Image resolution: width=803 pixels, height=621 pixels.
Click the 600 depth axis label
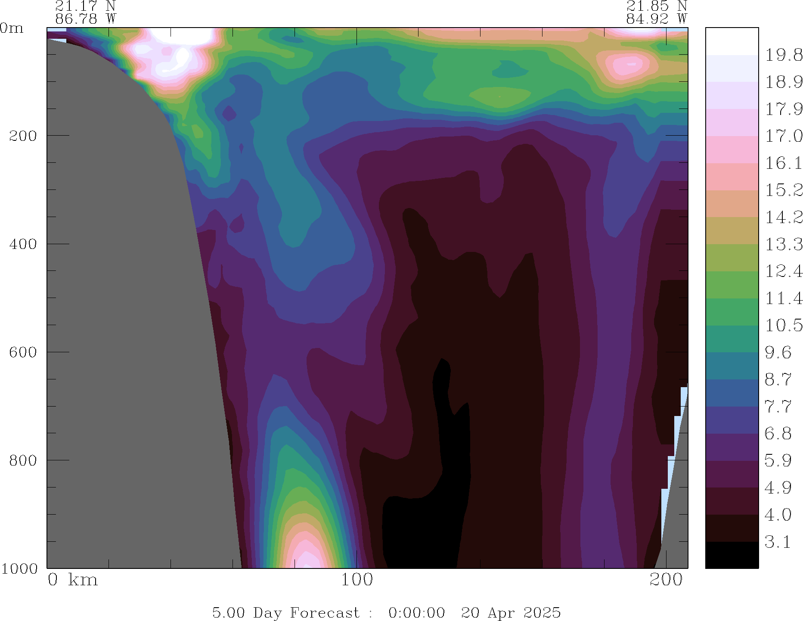(x=23, y=352)
